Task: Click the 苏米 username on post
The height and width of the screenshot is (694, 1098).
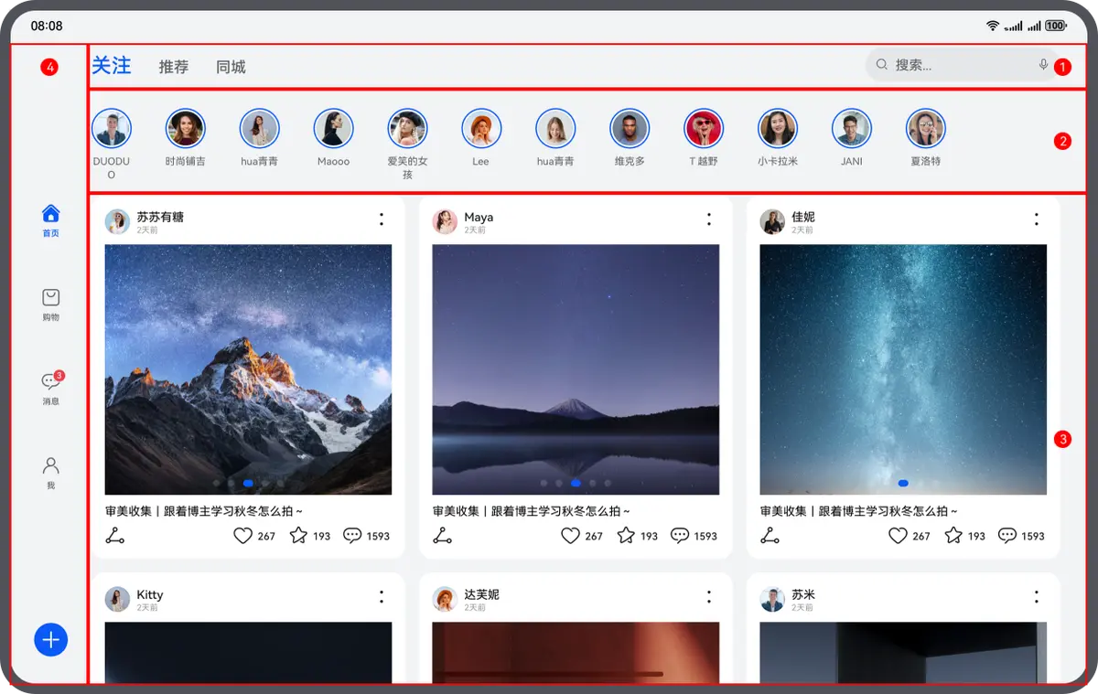Action: point(803,594)
